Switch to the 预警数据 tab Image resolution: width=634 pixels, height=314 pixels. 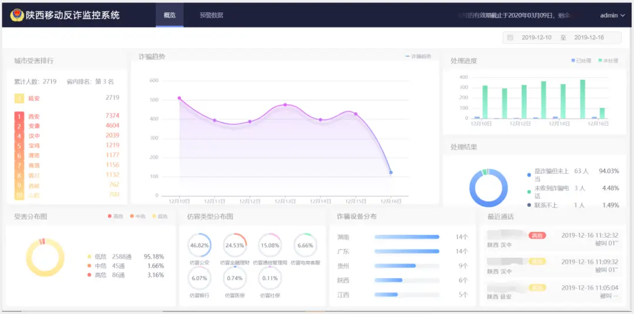211,15
